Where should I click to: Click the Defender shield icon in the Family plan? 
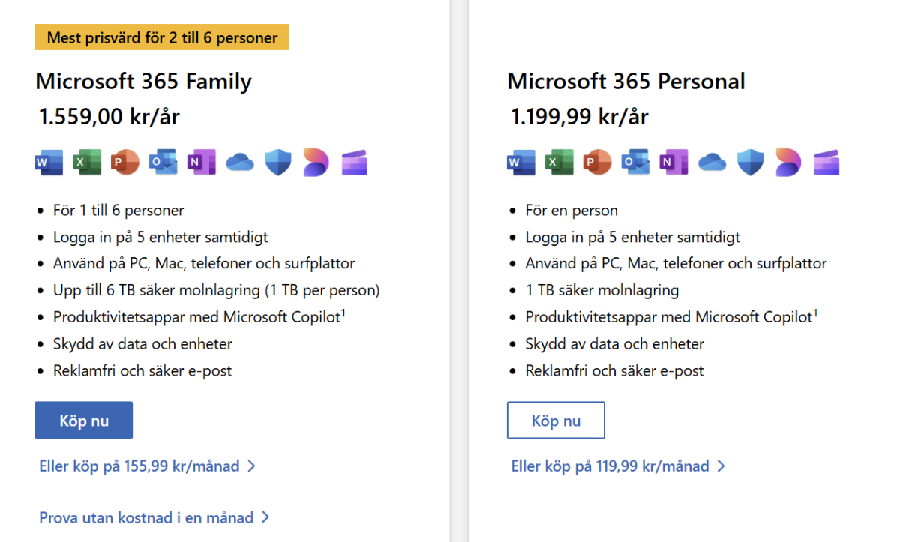click(x=278, y=162)
